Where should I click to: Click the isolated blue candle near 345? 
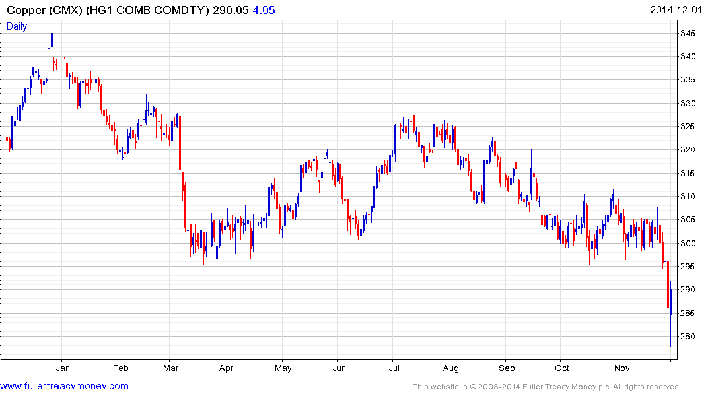(52, 40)
